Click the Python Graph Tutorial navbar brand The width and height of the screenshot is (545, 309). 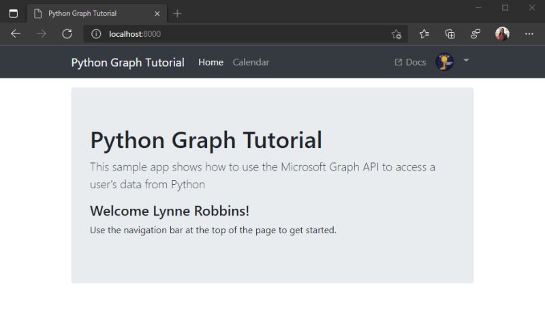pyautogui.click(x=127, y=62)
